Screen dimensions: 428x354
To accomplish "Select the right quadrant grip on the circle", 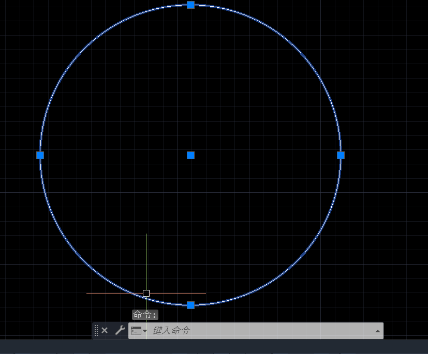I will pyautogui.click(x=341, y=155).
